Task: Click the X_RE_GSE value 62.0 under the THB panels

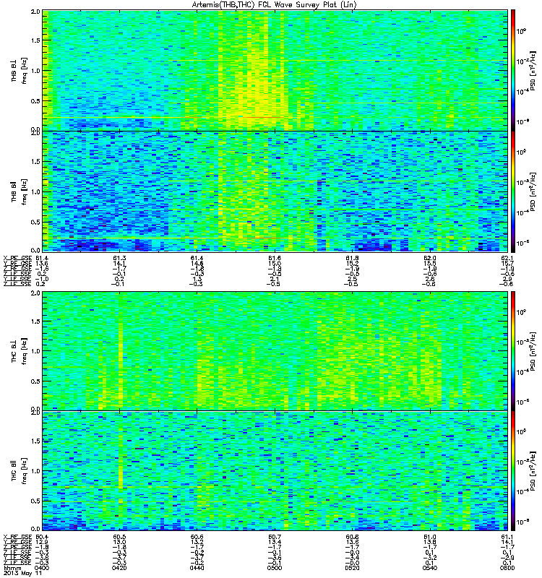Action: [430, 258]
